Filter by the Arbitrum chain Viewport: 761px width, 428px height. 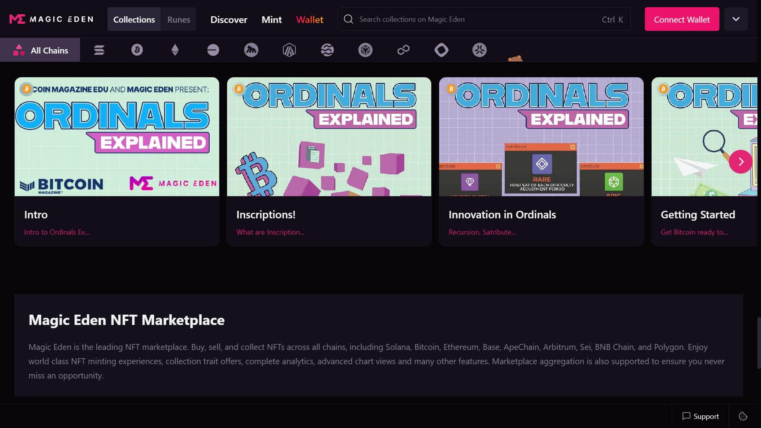(x=289, y=50)
